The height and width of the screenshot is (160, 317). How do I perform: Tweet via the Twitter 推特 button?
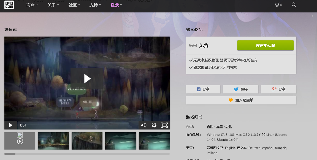tap(241, 89)
